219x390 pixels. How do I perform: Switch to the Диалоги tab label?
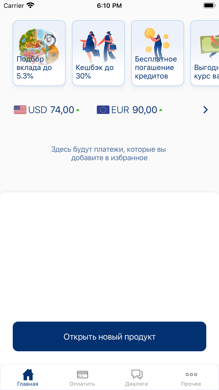(137, 384)
